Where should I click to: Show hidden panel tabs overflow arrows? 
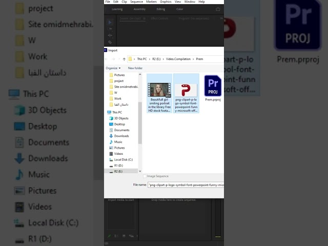coord(221,18)
